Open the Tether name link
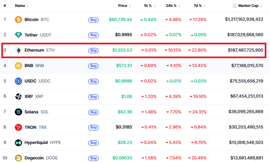The width and height of the screenshot is (270, 163). [31, 35]
